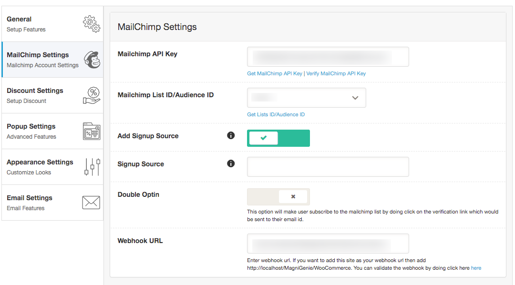The image size is (515, 285).
Task: Click inside the Signup Source text field
Action: (328, 166)
